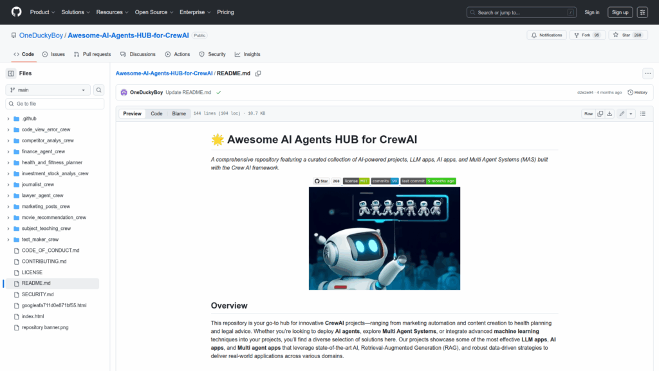Image resolution: width=659 pixels, height=371 pixels.
Task: Switch to the Blame view
Action: coord(179,113)
